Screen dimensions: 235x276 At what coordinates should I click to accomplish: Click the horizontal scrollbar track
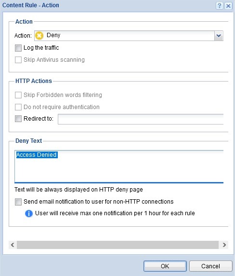point(117,245)
